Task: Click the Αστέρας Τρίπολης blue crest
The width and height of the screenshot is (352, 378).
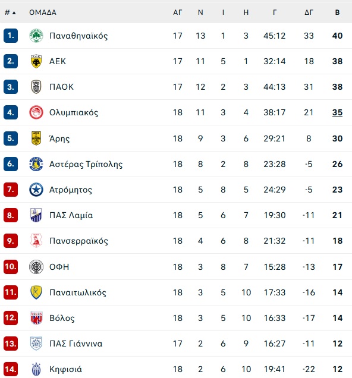Action: tap(36, 164)
